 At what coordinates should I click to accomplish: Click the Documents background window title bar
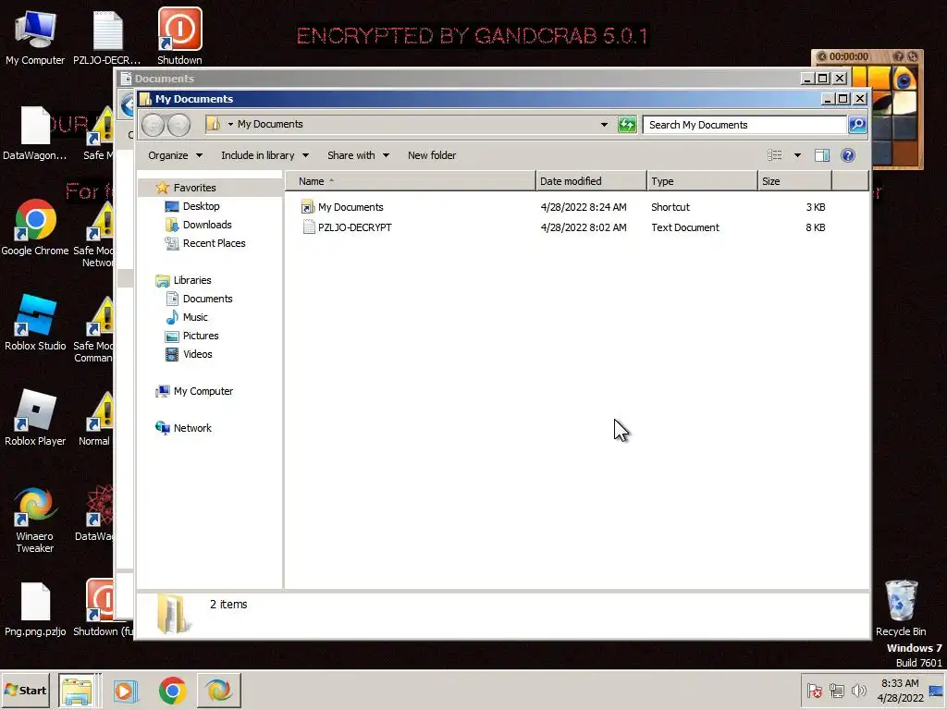pos(459,78)
